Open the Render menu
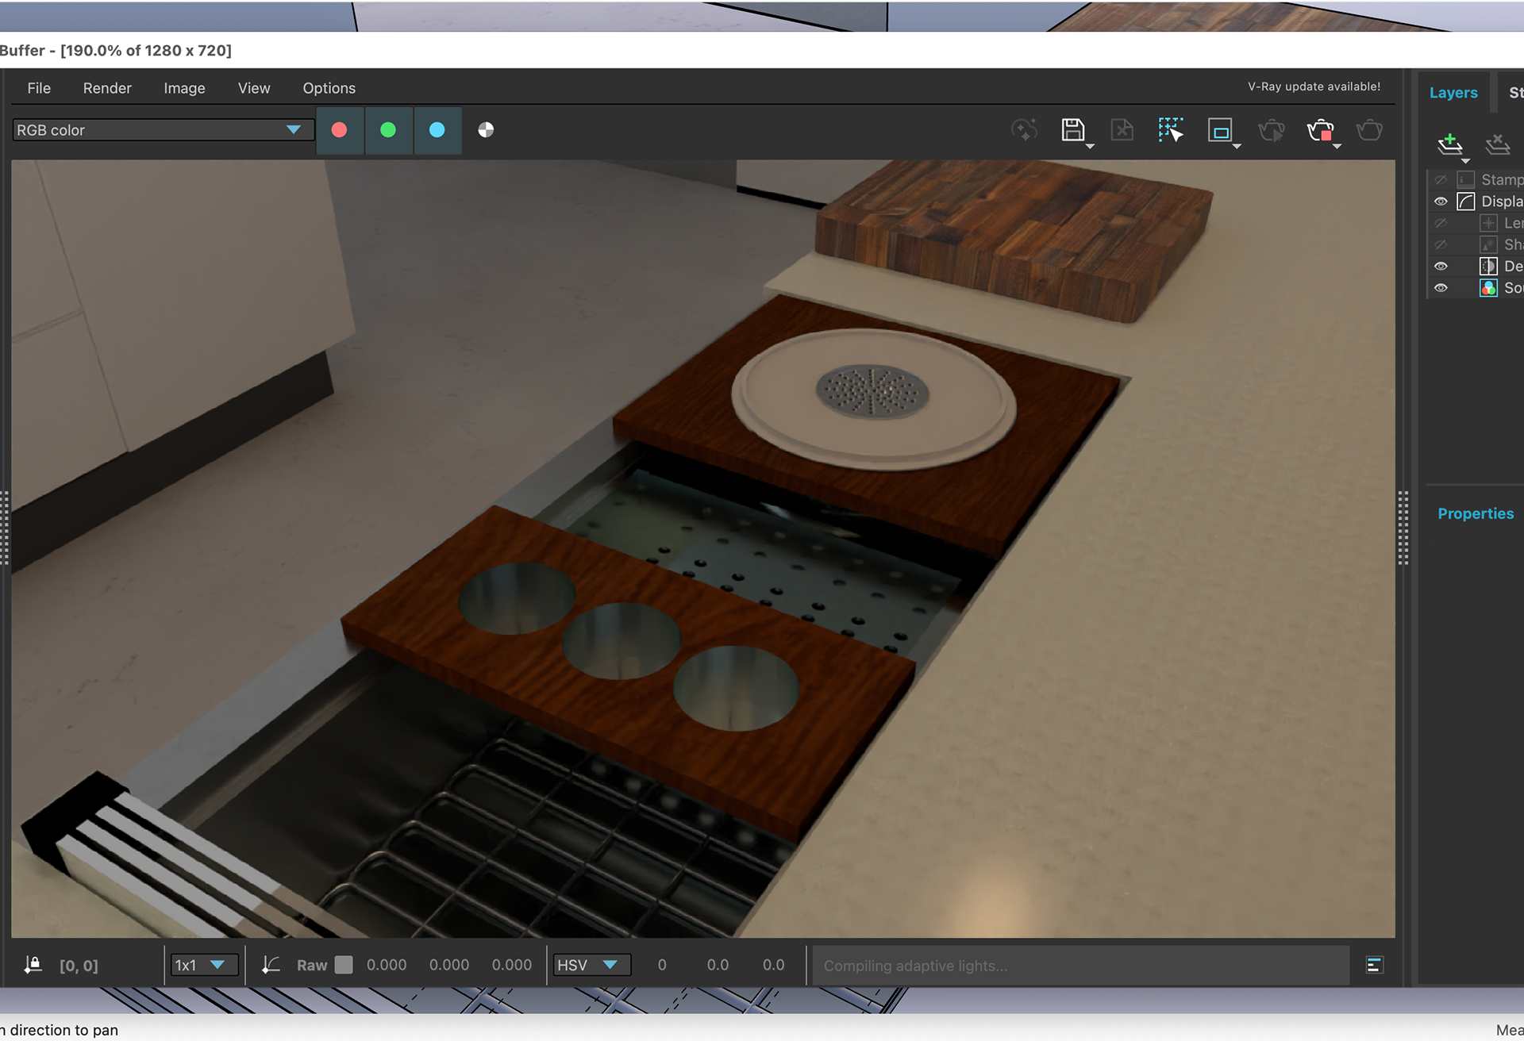Screen dimensions: 1524x1041 tap(107, 88)
